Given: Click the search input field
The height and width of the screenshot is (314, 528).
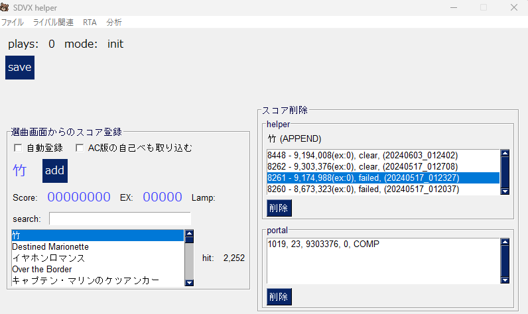Looking at the screenshot, I should click(x=119, y=219).
